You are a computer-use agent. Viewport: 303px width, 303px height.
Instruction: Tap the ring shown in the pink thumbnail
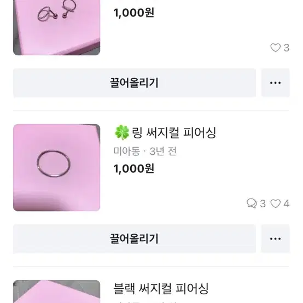[54, 164]
